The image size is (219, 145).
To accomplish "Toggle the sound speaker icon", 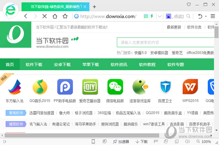I will tap(187, 141).
